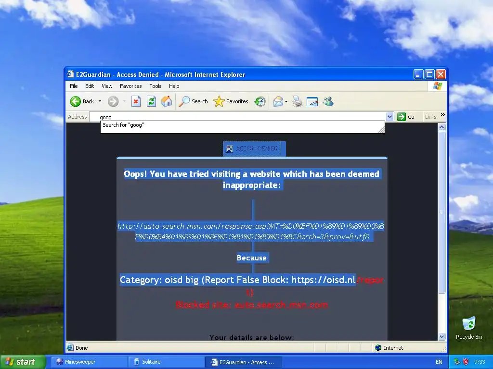Click the Internet Explorer title bar icon
The width and height of the screenshot is (493, 369).
click(x=70, y=74)
